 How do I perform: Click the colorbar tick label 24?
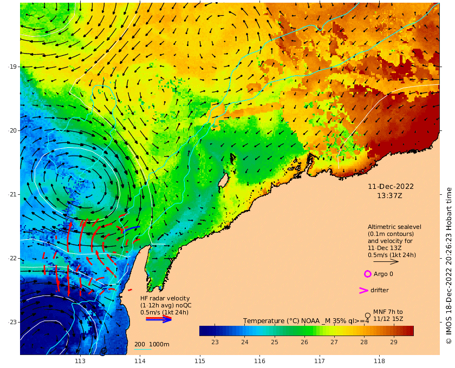click(x=245, y=342)
